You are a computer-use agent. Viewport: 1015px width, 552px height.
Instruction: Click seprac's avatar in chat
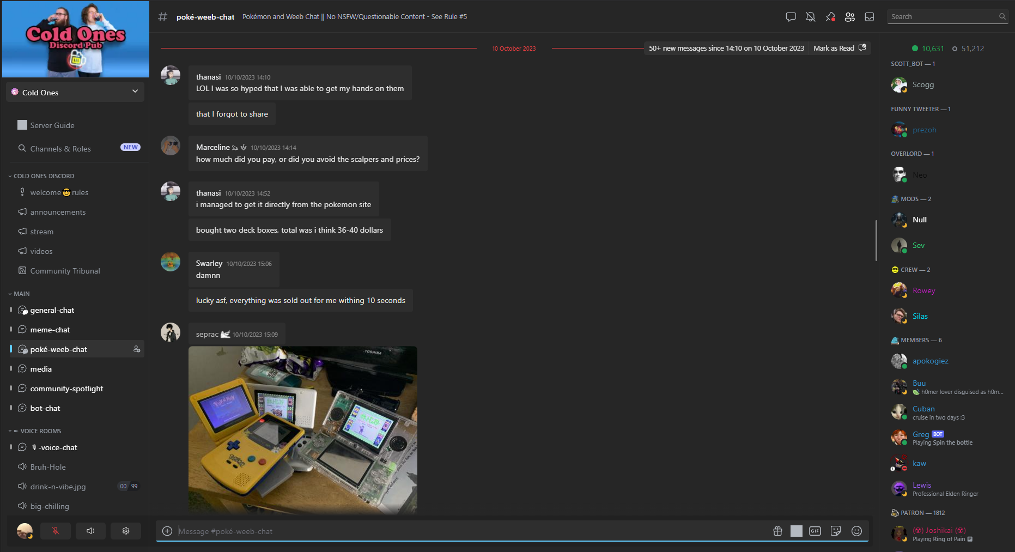point(171,332)
